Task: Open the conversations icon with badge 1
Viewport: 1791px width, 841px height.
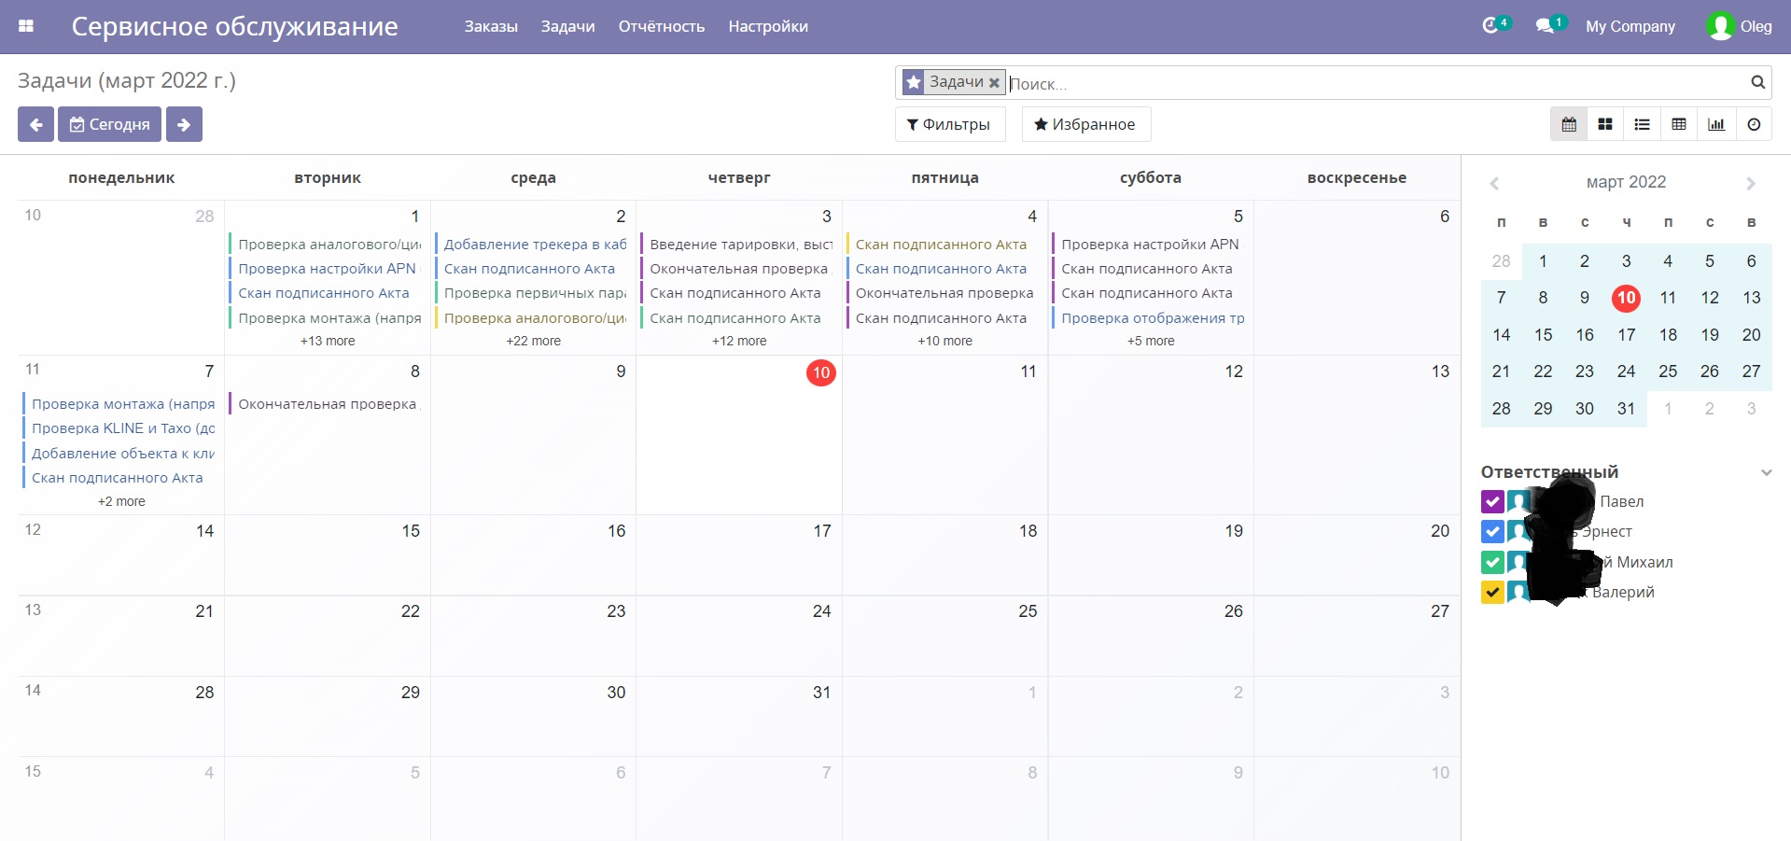Action: point(1548,26)
